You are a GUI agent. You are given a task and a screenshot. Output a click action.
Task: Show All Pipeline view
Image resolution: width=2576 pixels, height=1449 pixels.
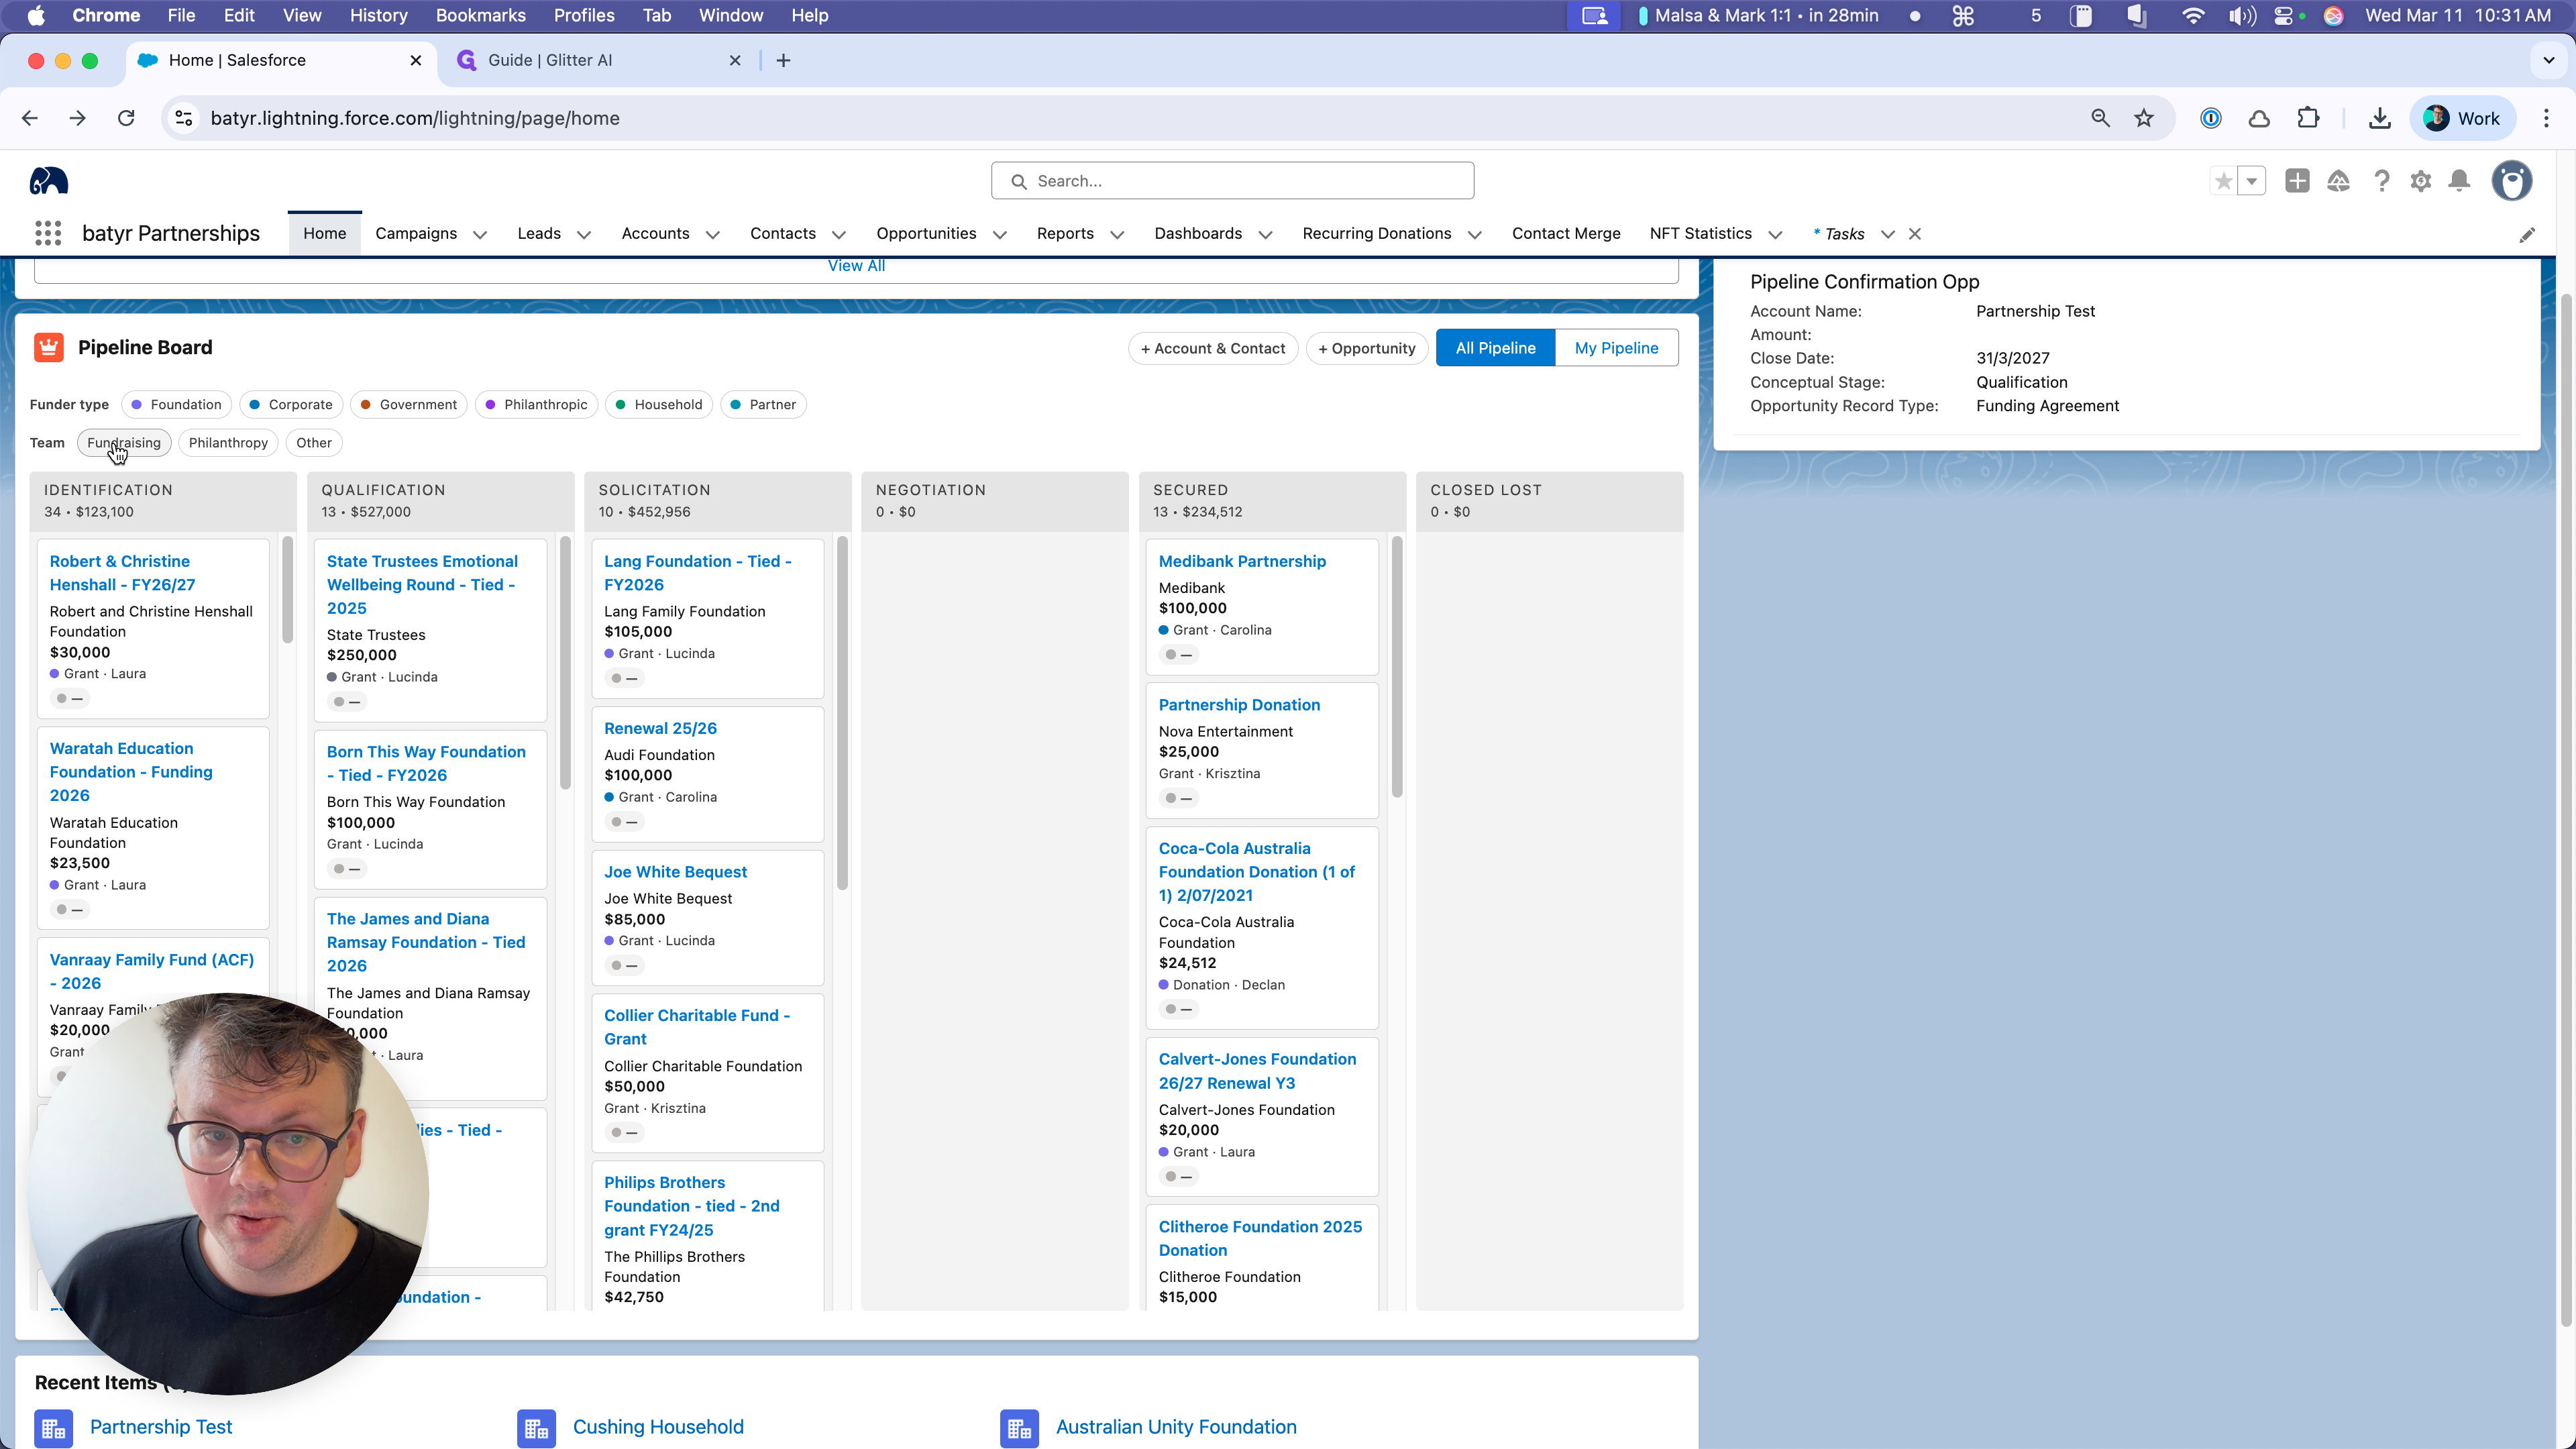[1495, 348]
